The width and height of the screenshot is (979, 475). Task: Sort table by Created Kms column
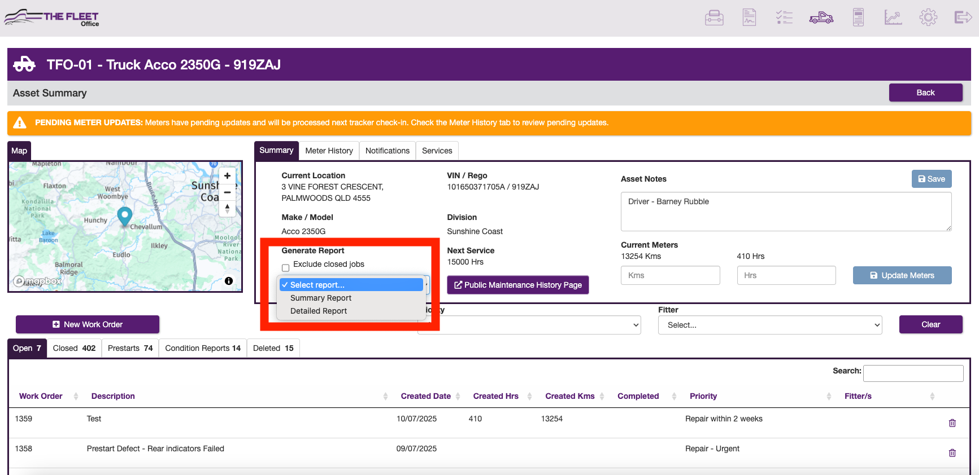575,396
